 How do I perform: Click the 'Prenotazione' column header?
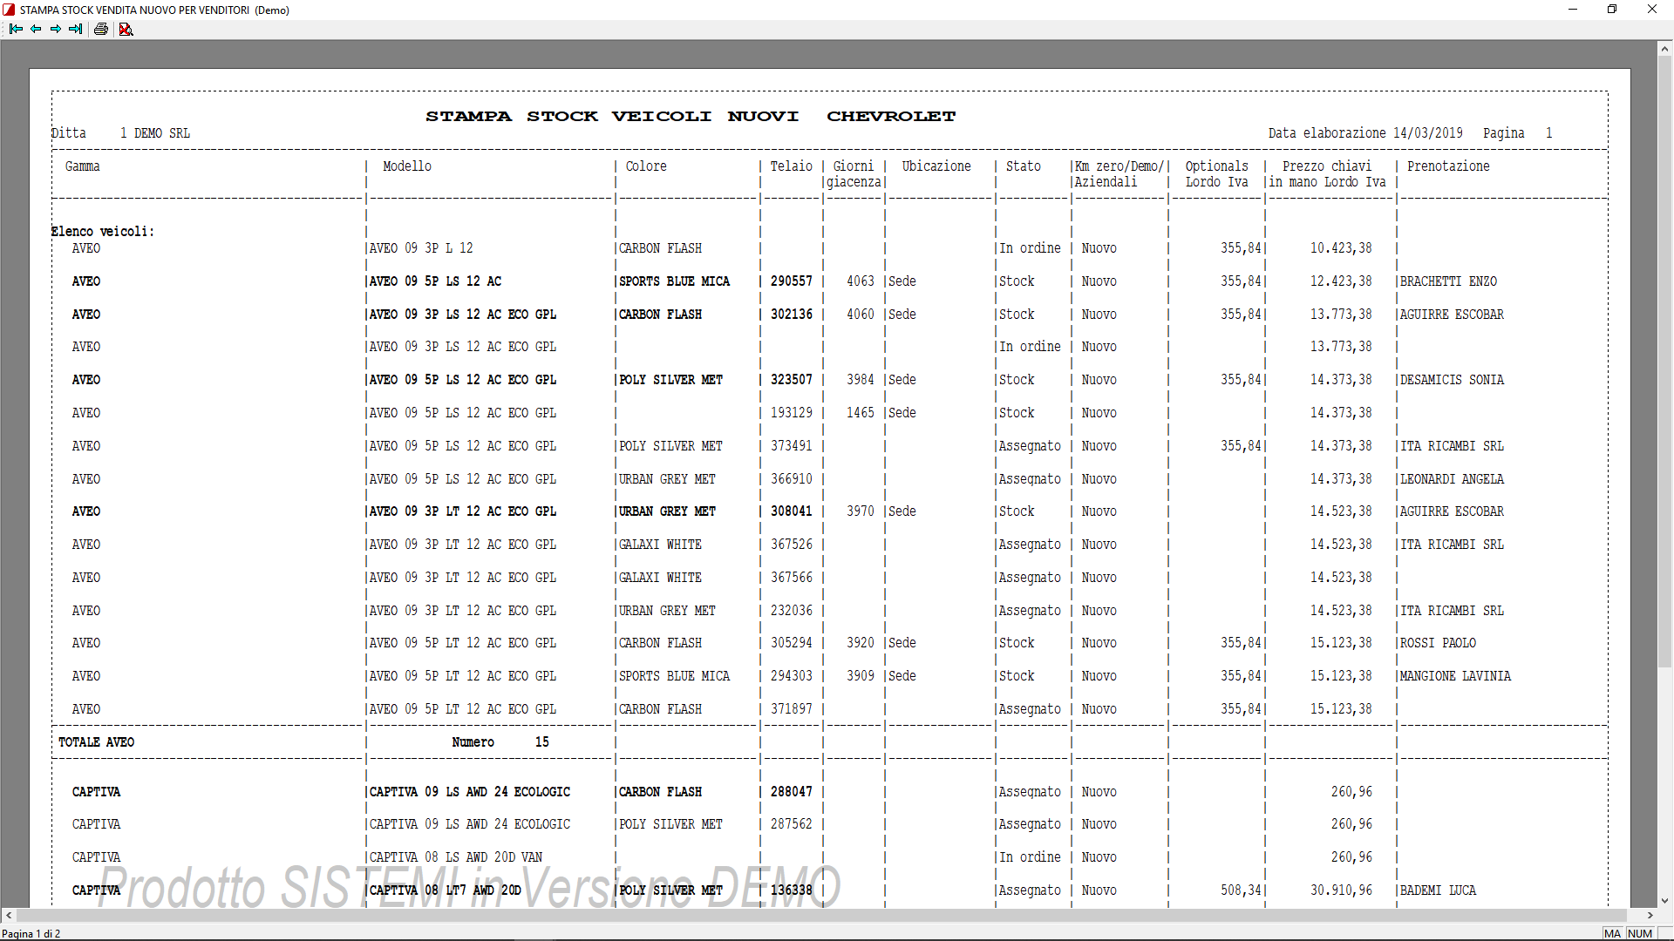pos(1448,166)
